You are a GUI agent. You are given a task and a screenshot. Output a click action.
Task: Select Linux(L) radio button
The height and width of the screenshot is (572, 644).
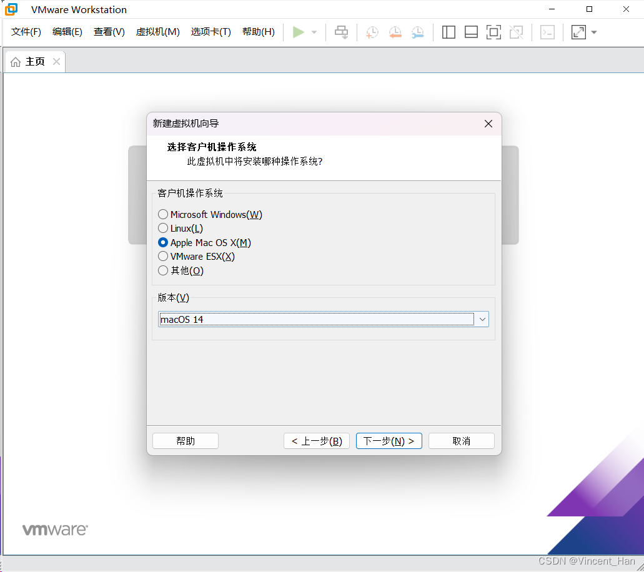pyautogui.click(x=163, y=229)
